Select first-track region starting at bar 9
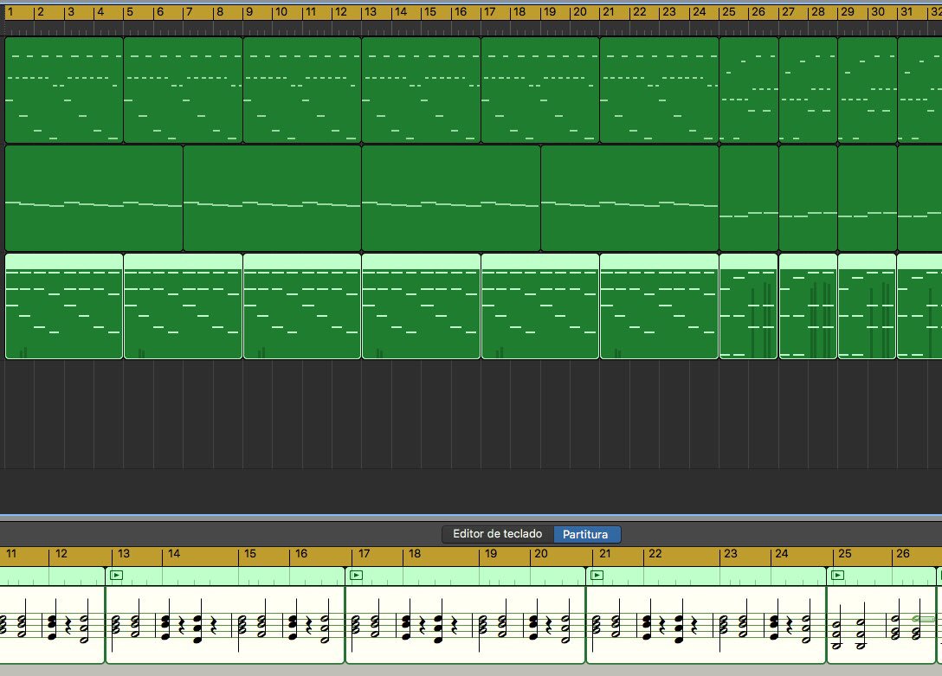 pyautogui.click(x=302, y=89)
